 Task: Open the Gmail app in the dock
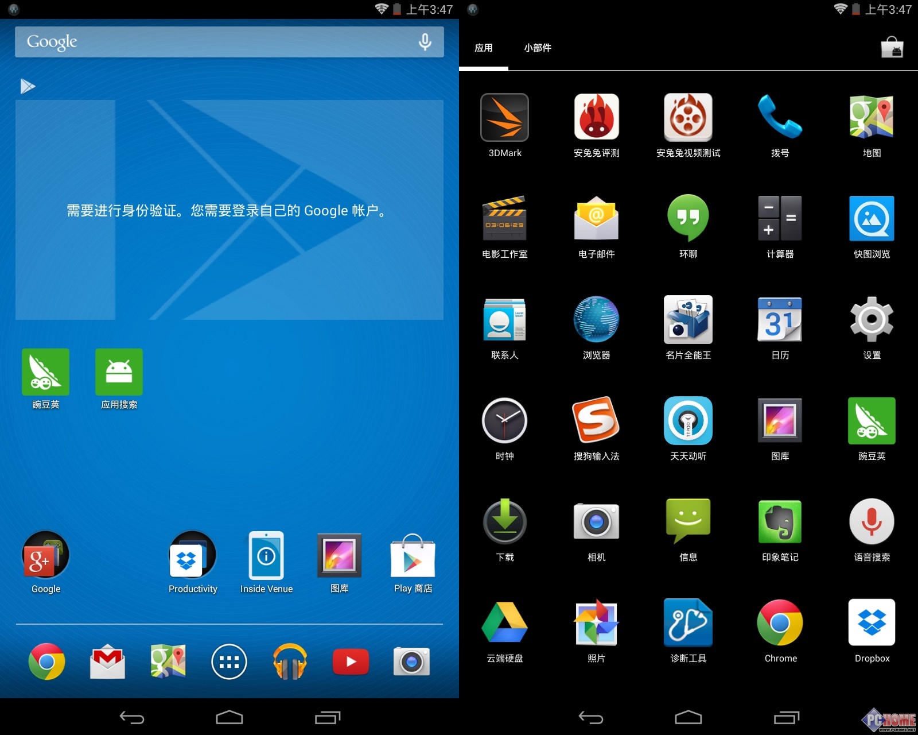(x=107, y=662)
